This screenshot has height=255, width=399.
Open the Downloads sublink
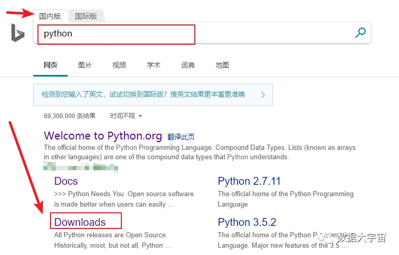click(x=80, y=222)
